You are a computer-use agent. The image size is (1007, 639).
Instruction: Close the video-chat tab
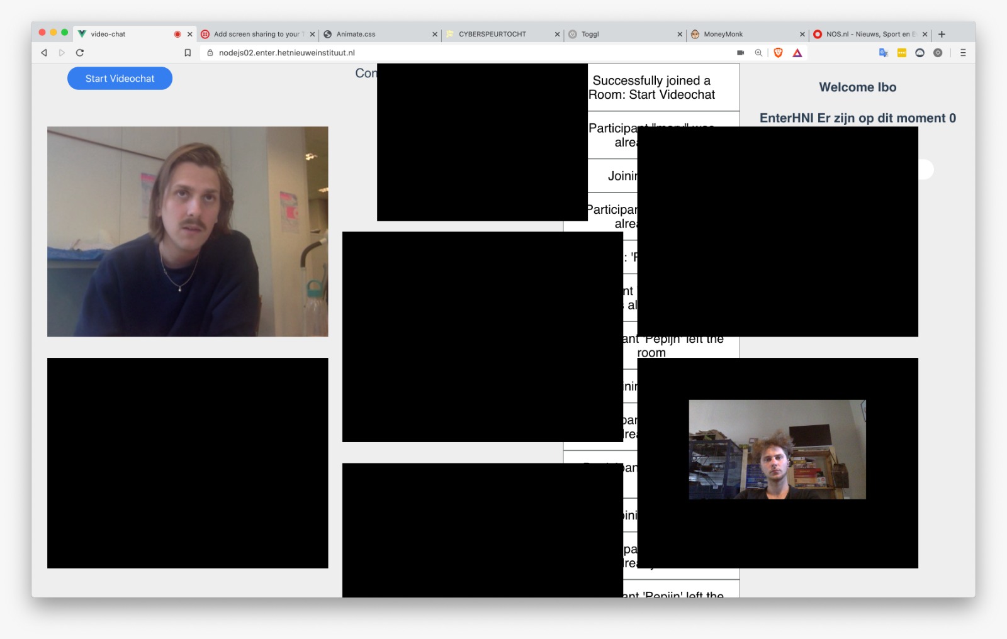[x=190, y=34]
